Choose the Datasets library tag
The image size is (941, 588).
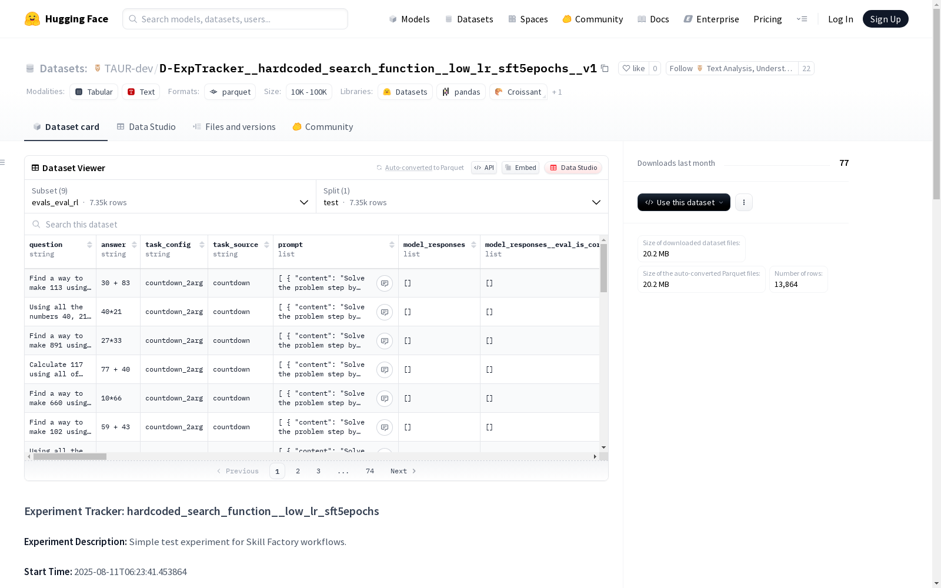click(x=405, y=92)
